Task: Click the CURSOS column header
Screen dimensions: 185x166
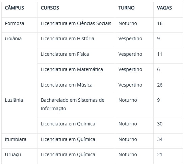Action: (x=50, y=8)
